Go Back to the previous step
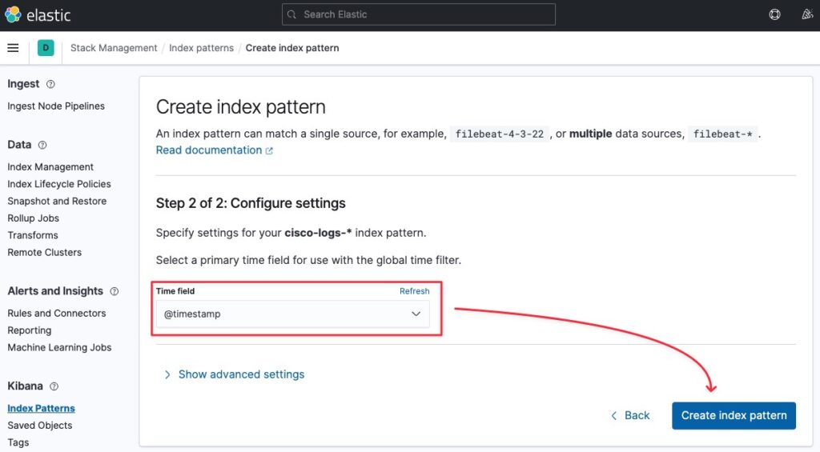The image size is (820, 452). pyautogui.click(x=630, y=415)
